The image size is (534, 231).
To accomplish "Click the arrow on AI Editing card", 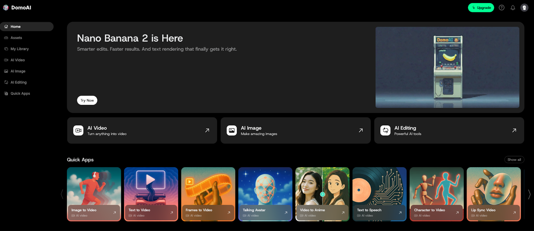I will (514, 130).
